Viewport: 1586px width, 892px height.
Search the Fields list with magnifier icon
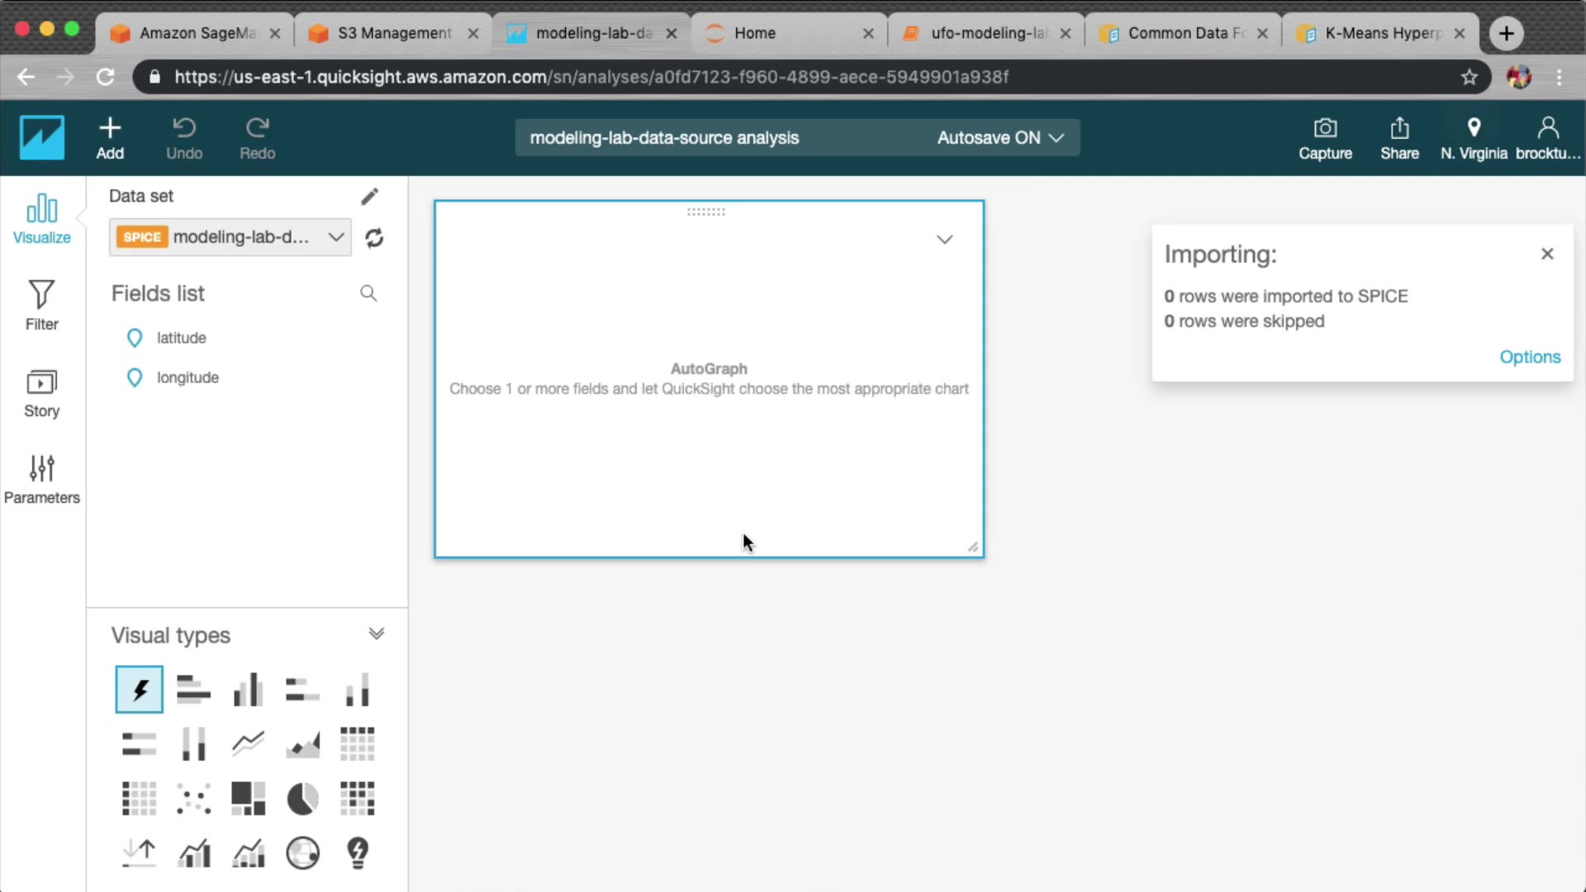(x=368, y=294)
